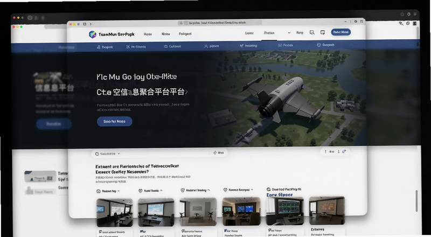This screenshot has width=431, height=237.
Task: Click the down arrow in the small toolbar
Action: coord(338,151)
